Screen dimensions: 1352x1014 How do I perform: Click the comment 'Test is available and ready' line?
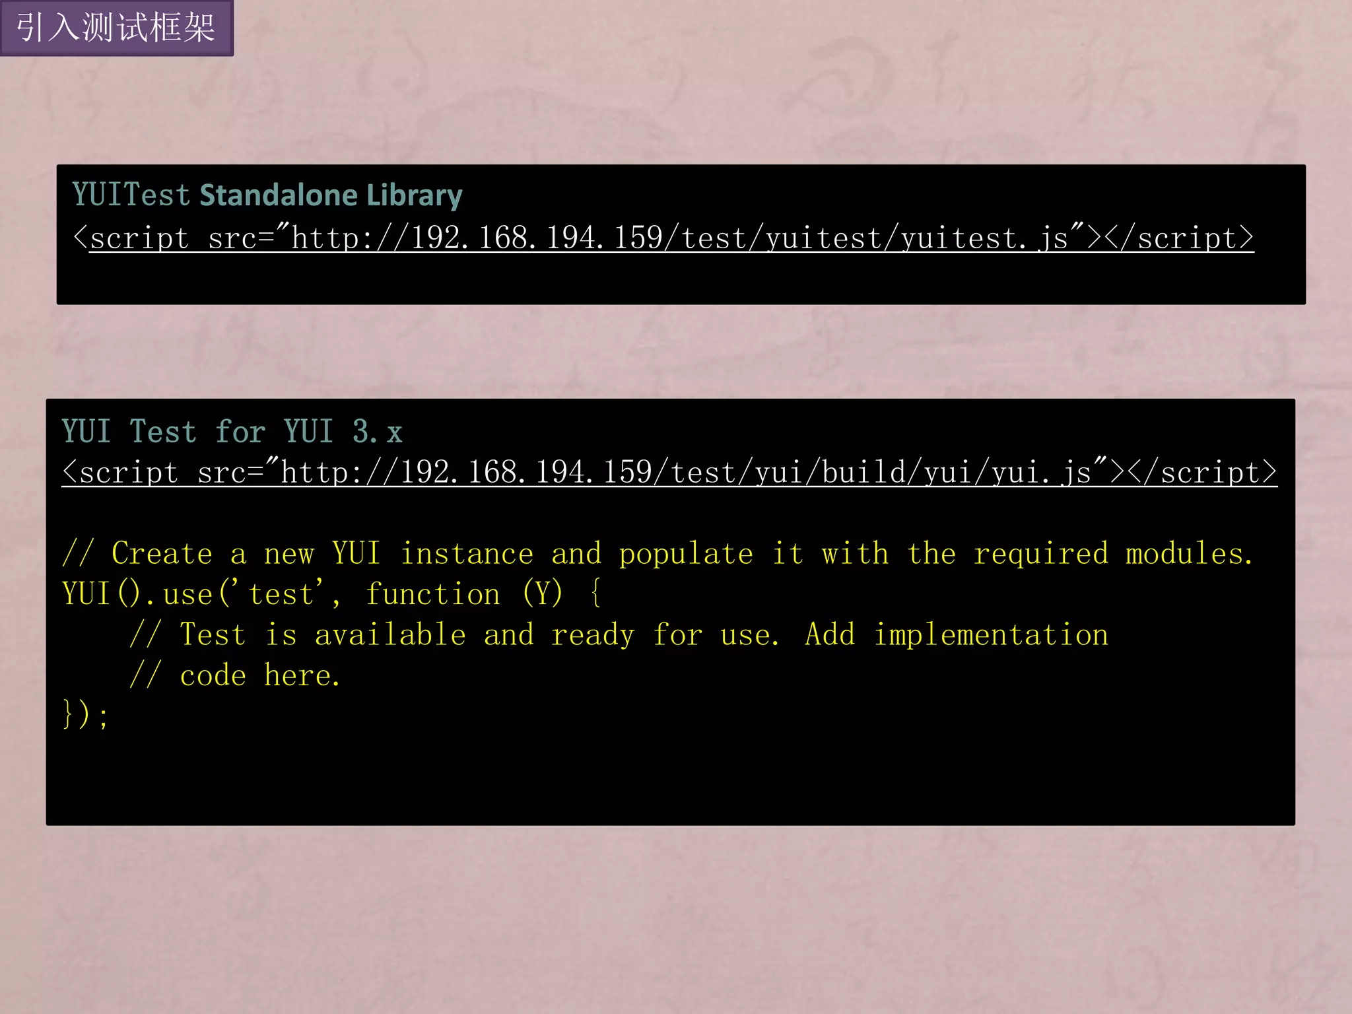(x=619, y=635)
